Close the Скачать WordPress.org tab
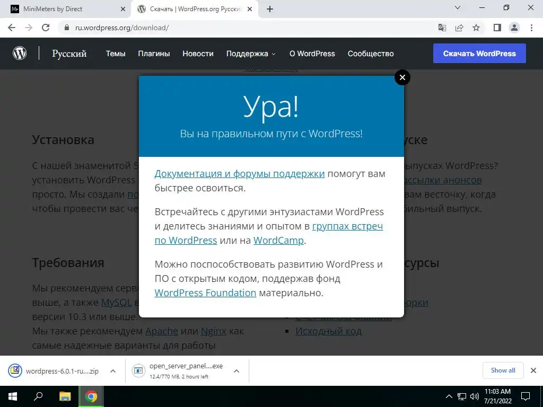 click(250, 10)
